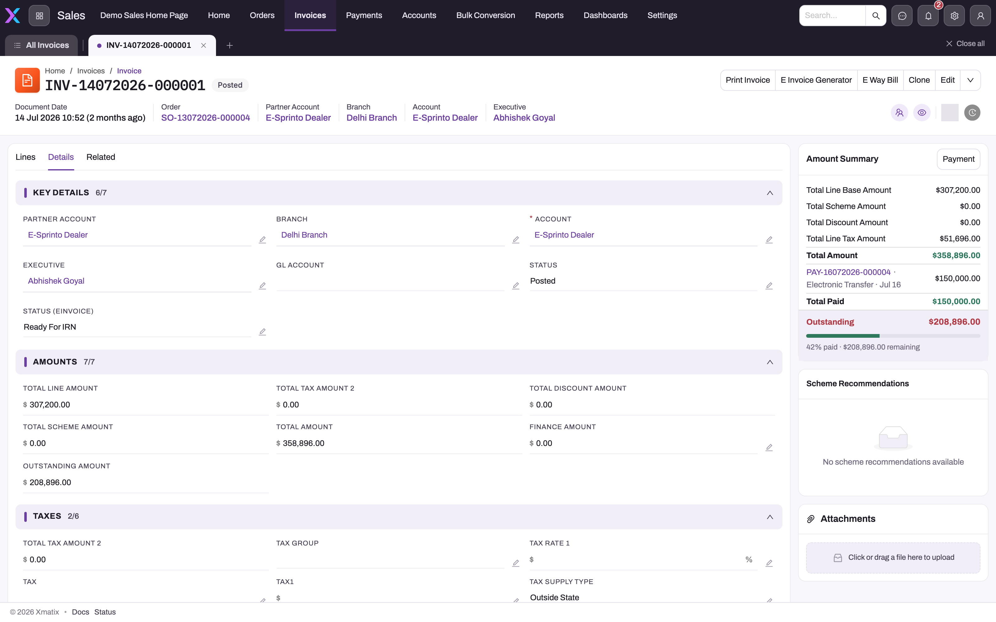Open the Payments menu
Image resolution: width=996 pixels, height=622 pixels.
[364, 16]
